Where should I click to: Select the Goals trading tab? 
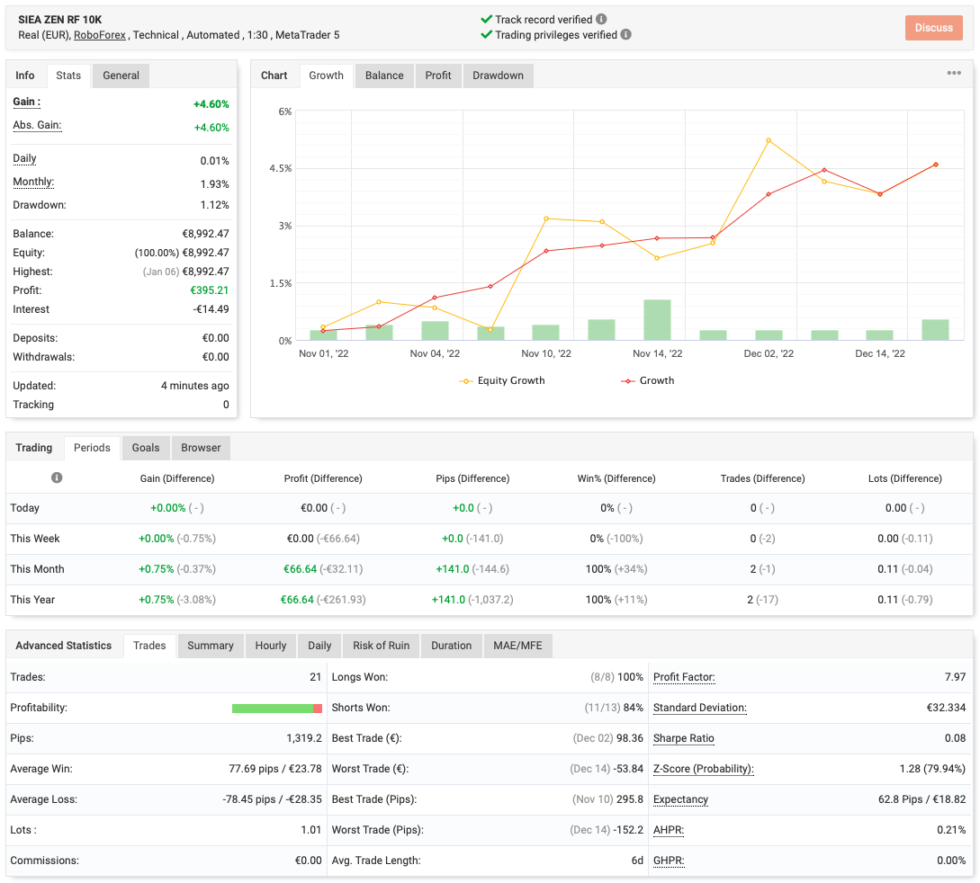coord(146,448)
